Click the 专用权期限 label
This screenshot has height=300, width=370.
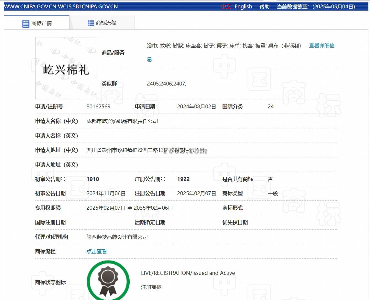[x=48, y=208]
